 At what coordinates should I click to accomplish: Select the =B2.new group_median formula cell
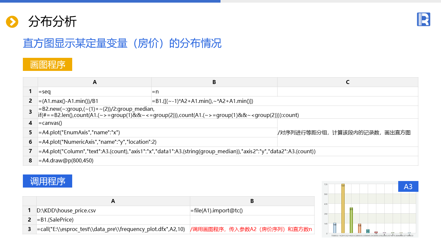228,112
